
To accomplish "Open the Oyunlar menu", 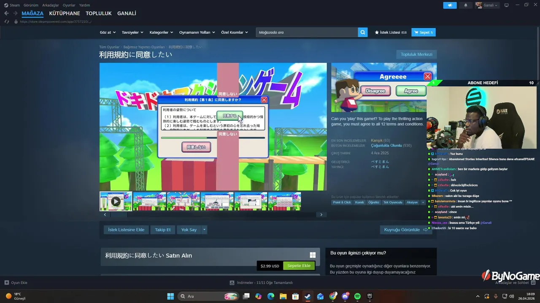I will [x=69, y=5].
